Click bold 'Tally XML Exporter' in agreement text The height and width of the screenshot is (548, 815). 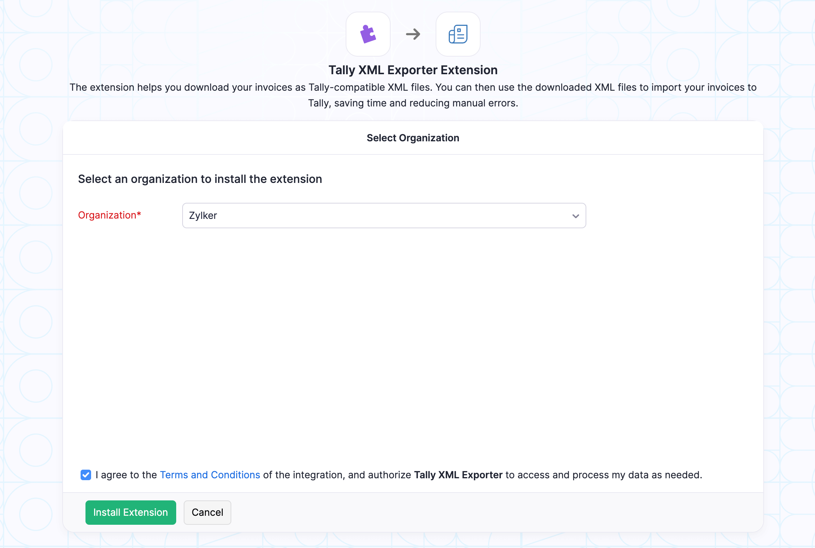(x=458, y=475)
